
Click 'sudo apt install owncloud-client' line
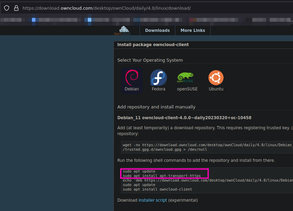coord(157,190)
